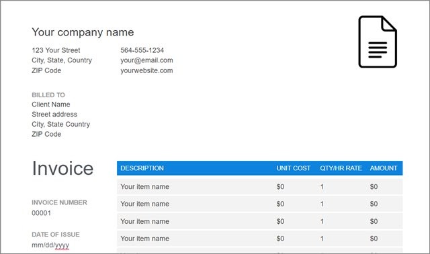Click the INVOICE NUMBER label
This screenshot has height=254, width=430.
coord(59,202)
